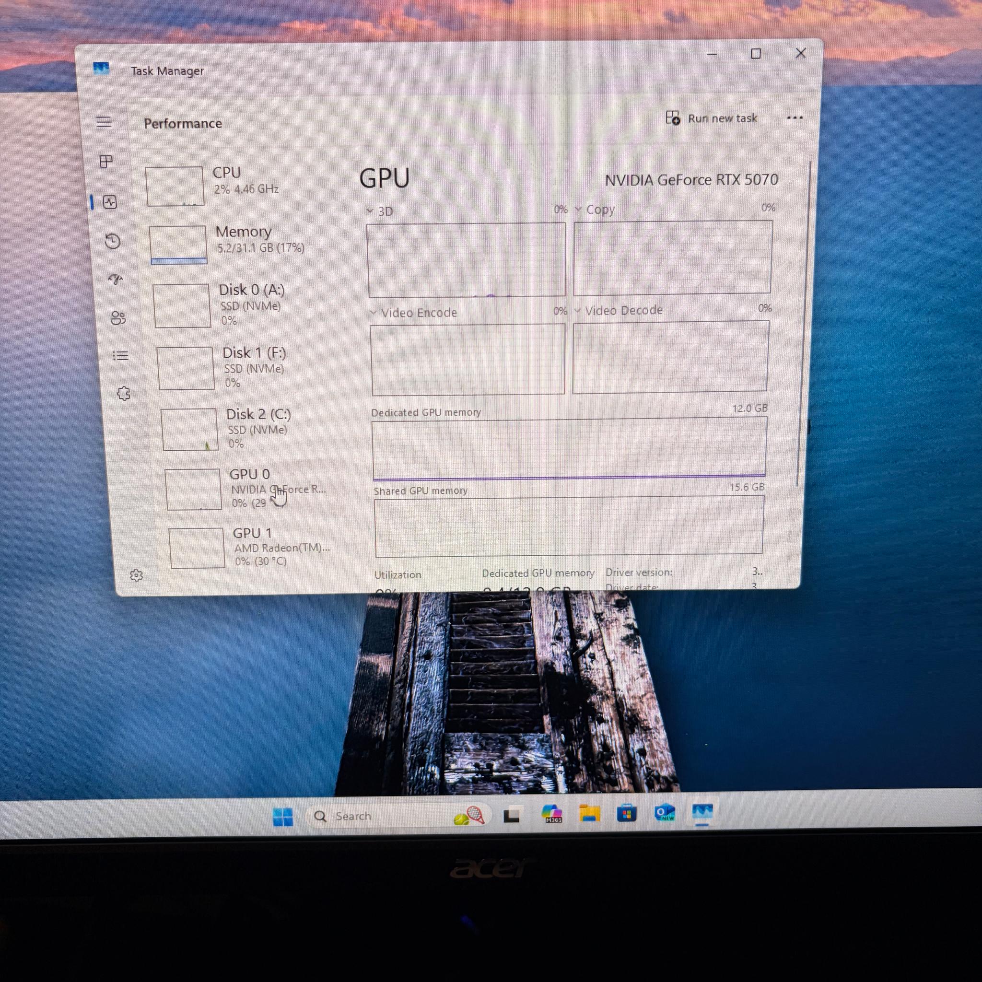Open the Details list sidebar icon
982x982 pixels.
click(120, 356)
